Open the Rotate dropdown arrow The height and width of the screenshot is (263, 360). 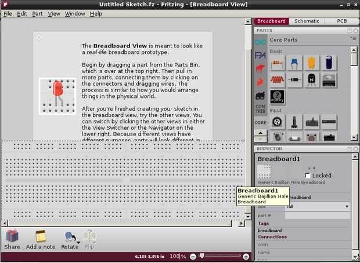point(78,242)
